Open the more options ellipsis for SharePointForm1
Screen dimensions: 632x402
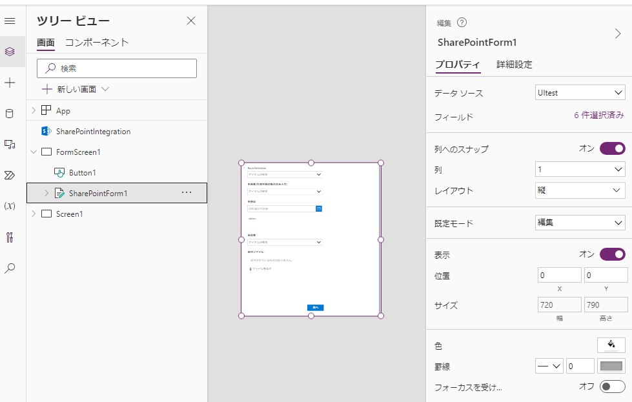coord(187,192)
